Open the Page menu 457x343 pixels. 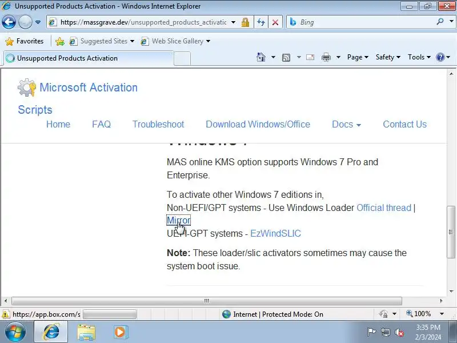click(x=358, y=57)
